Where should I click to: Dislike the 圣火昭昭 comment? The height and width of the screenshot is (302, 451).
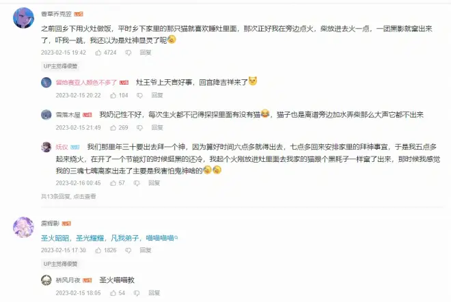pos(128,251)
